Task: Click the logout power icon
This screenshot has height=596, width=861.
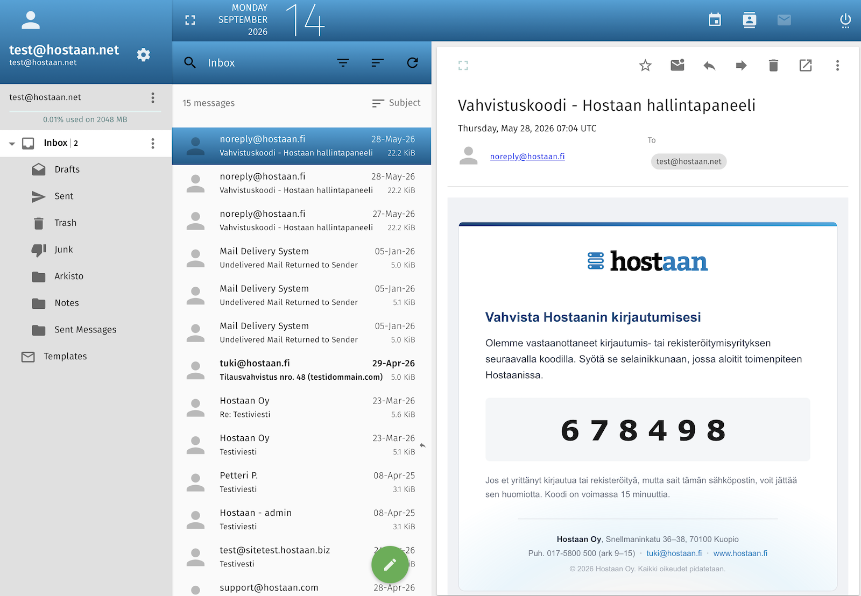Action: point(845,20)
